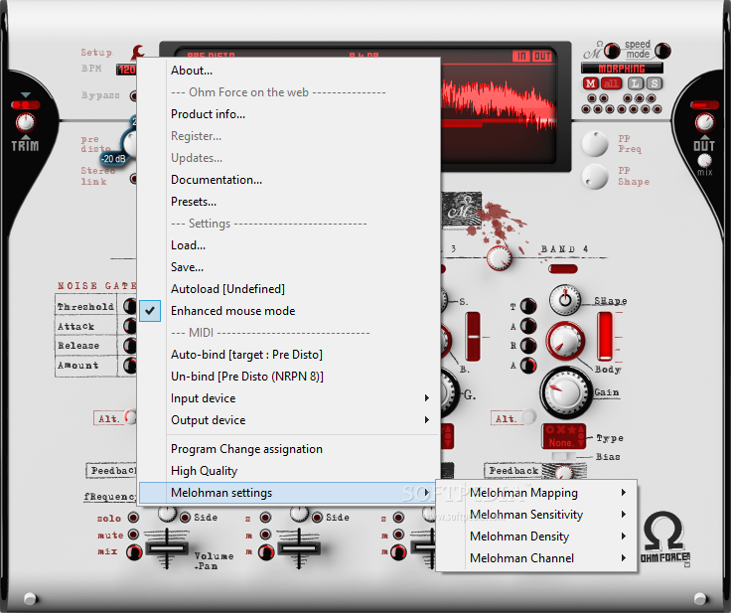Click the Band 4 crossover frequency knob
Viewport: 731px width, 613px height.
pyautogui.click(x=499, y=258)
